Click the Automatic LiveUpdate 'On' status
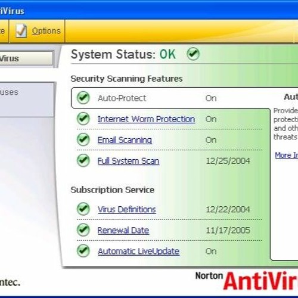298x298 pixels. pyautogui.click(x=211, y=252)
